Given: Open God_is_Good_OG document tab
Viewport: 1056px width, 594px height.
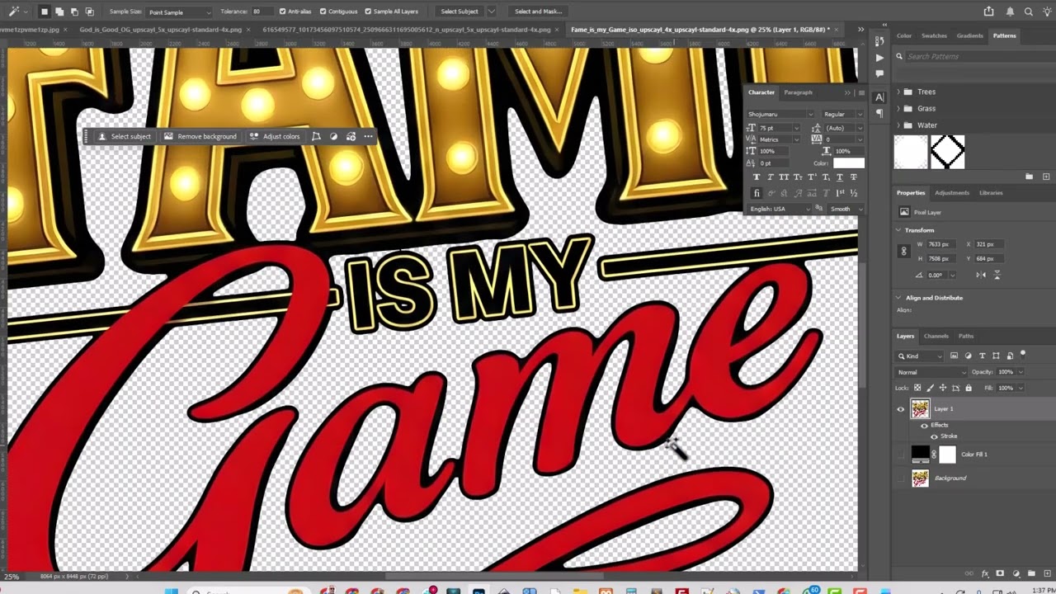Looking at the screenshot, I should [161, 29].
